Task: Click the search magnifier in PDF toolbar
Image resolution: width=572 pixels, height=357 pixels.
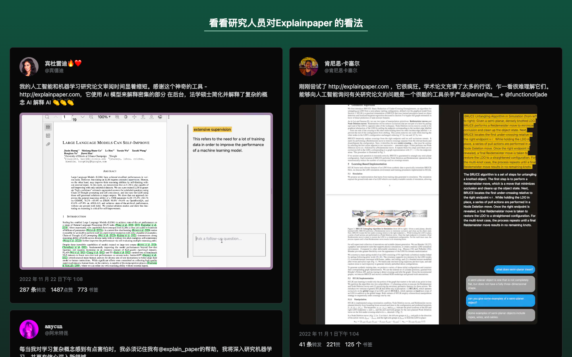Action: 47,117
